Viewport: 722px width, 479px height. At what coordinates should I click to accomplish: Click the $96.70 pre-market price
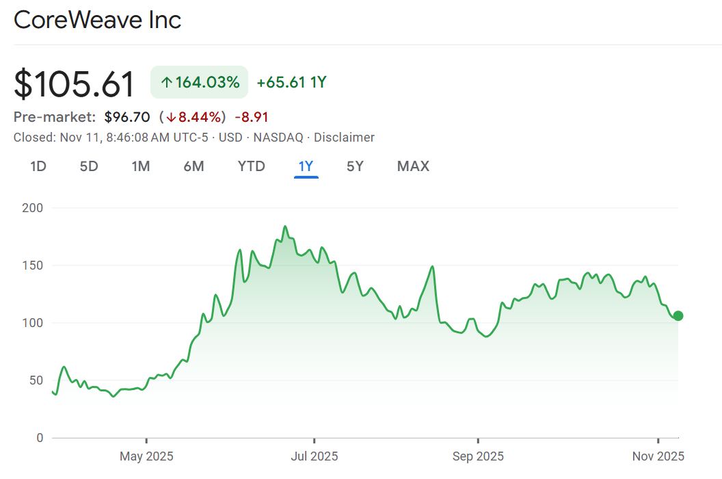(127, 117)
